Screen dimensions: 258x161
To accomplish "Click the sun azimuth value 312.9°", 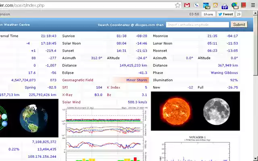I will 97,58.
